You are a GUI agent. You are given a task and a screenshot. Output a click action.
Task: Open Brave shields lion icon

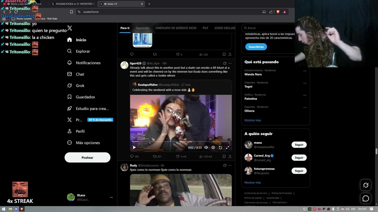pos(278,12)
